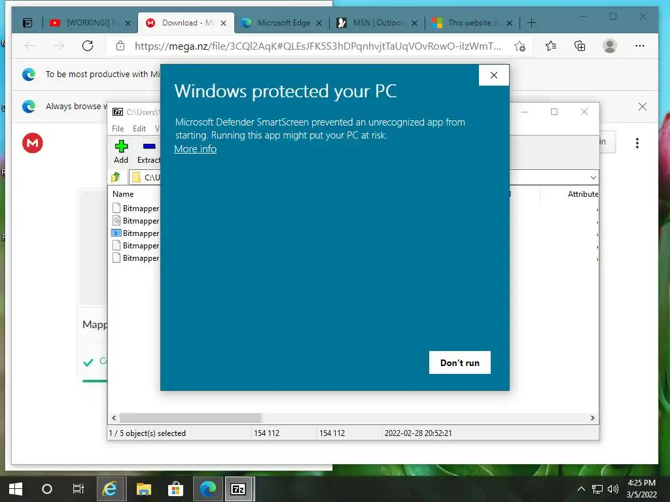Screen dimensions: 670x502
Task: Click the Cortana search circle
Action: (47, 489)
